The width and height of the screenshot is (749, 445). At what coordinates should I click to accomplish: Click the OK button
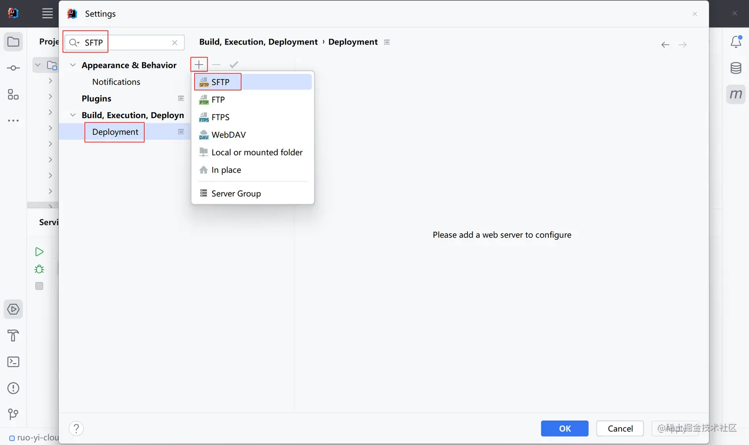point(565,429)
